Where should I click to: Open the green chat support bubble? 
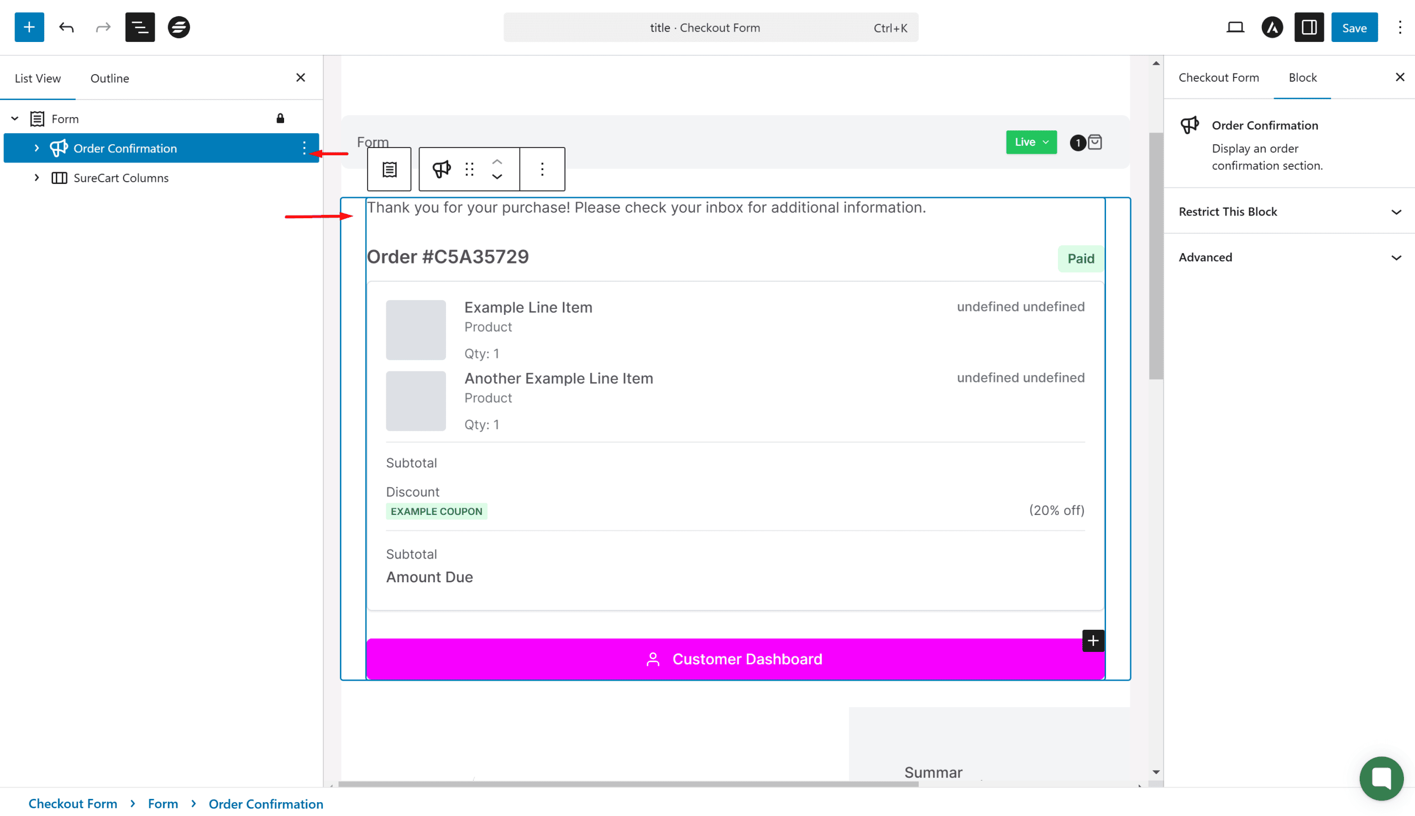[1381, 778]
